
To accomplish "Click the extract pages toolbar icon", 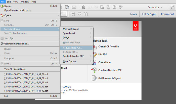I will point(114,7).
